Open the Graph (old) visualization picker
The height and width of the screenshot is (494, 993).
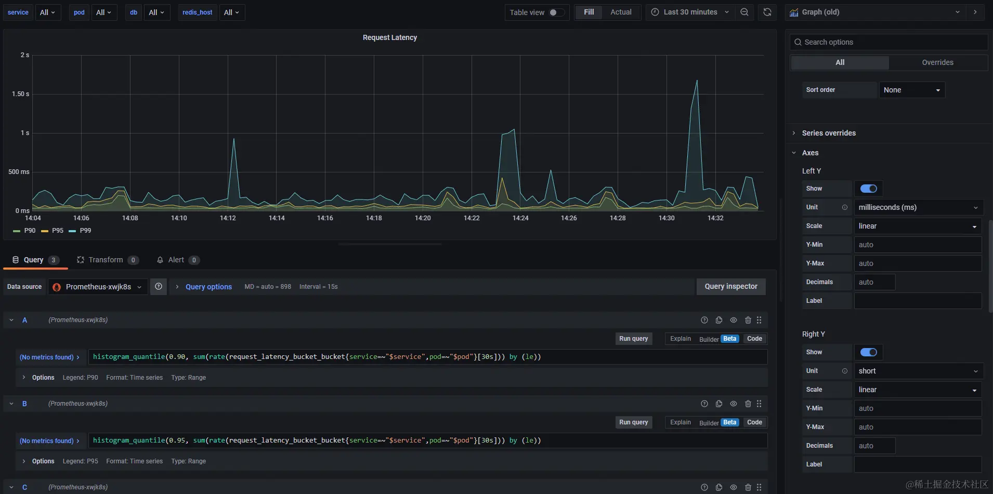click(875, 12)
